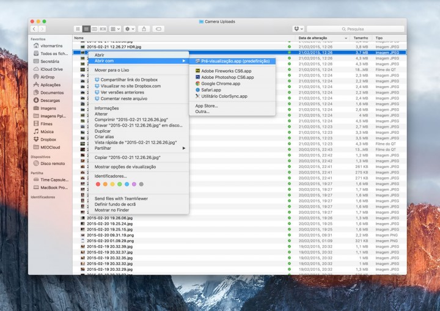Open with Pré-visualização.app (predefinição)
440x311 pixels.
[x=232, y=61]
